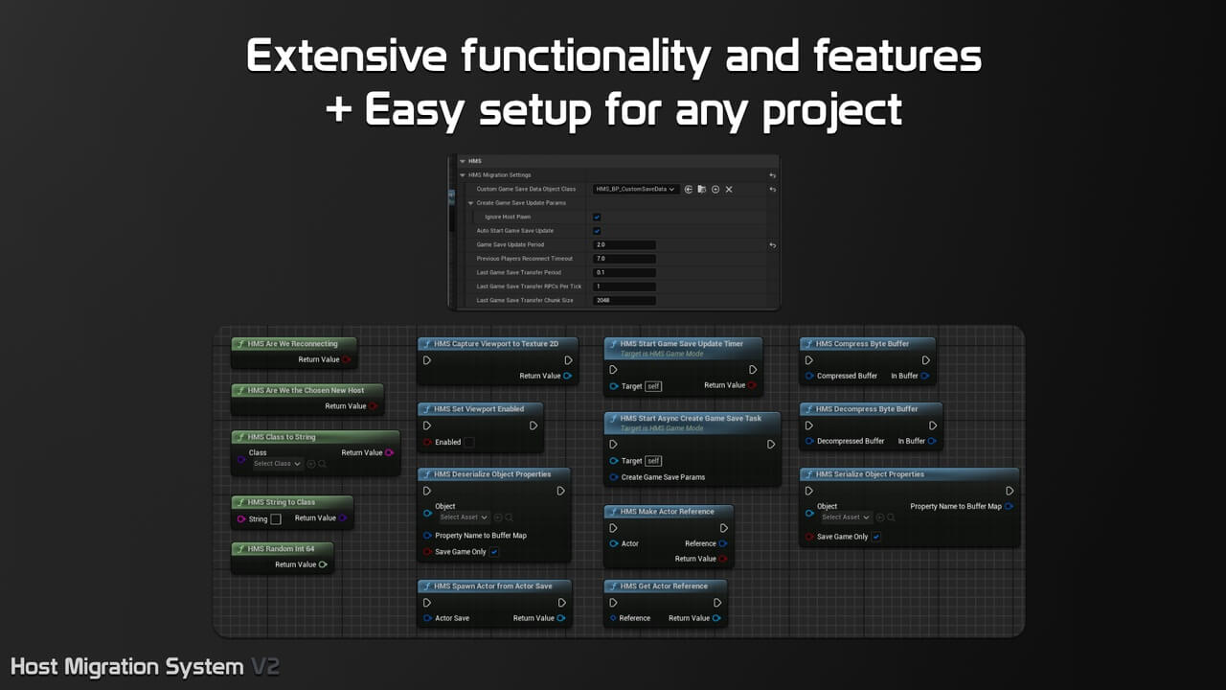Toggle Auto Start Game Save Update checkbox
The height and width of the screenshot is (690, 1226).
point(597,231)
